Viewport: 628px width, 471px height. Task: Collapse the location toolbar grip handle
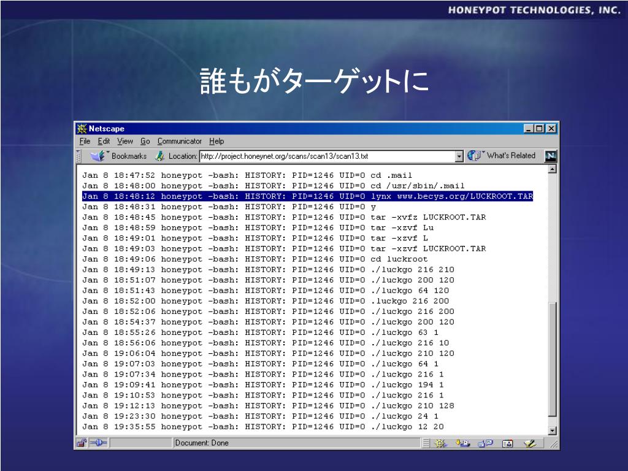[78, 156]
